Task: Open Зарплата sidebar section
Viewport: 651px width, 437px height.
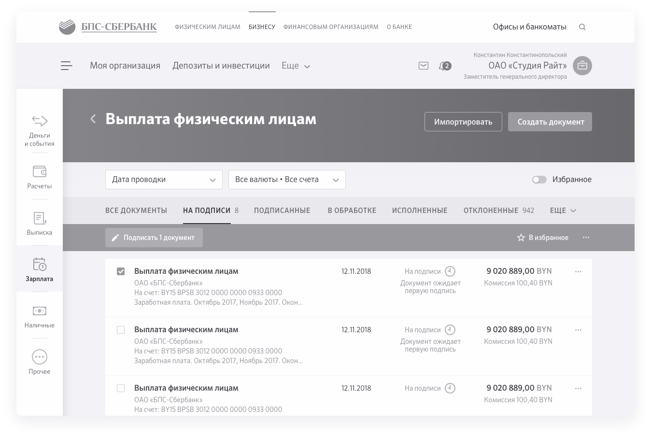Action: [x=40, y=269]
